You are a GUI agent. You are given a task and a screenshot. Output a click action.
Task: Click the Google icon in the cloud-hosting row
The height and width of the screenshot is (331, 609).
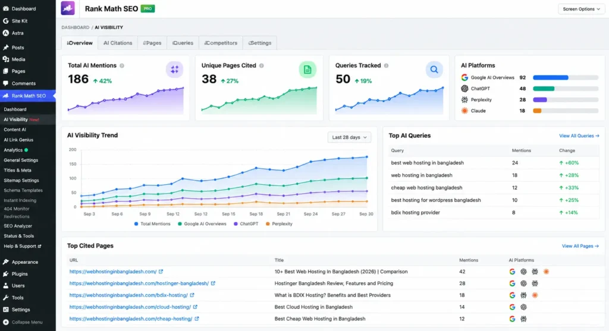[512, 307]
